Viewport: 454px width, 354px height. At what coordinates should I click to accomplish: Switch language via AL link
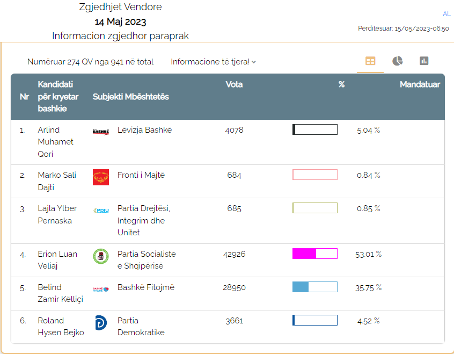pyautogui.click(x=446, y=13)
